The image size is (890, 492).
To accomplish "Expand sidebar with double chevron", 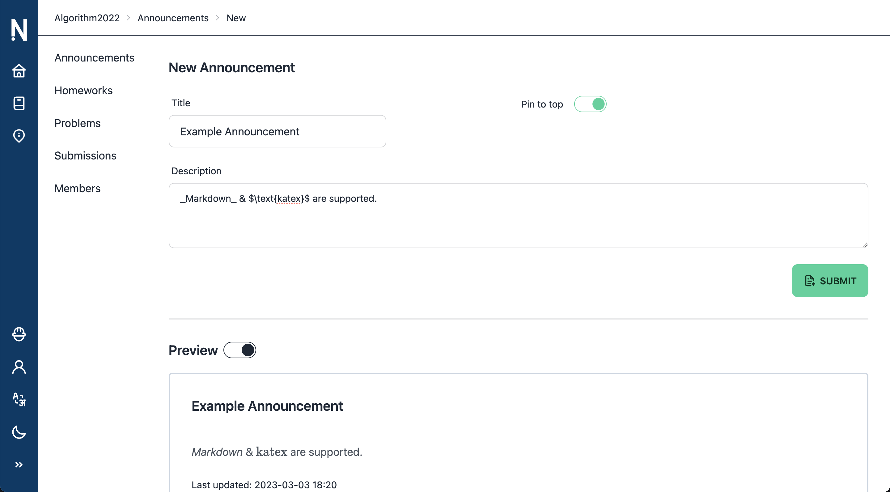I will (x=19, y=465).
